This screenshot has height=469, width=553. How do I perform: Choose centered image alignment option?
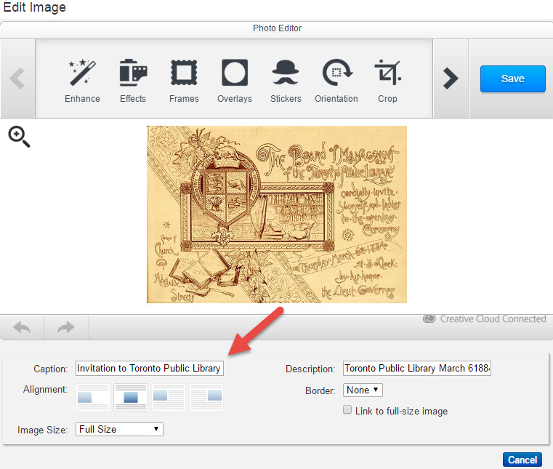pyautogui.click(x=131, y=397)
